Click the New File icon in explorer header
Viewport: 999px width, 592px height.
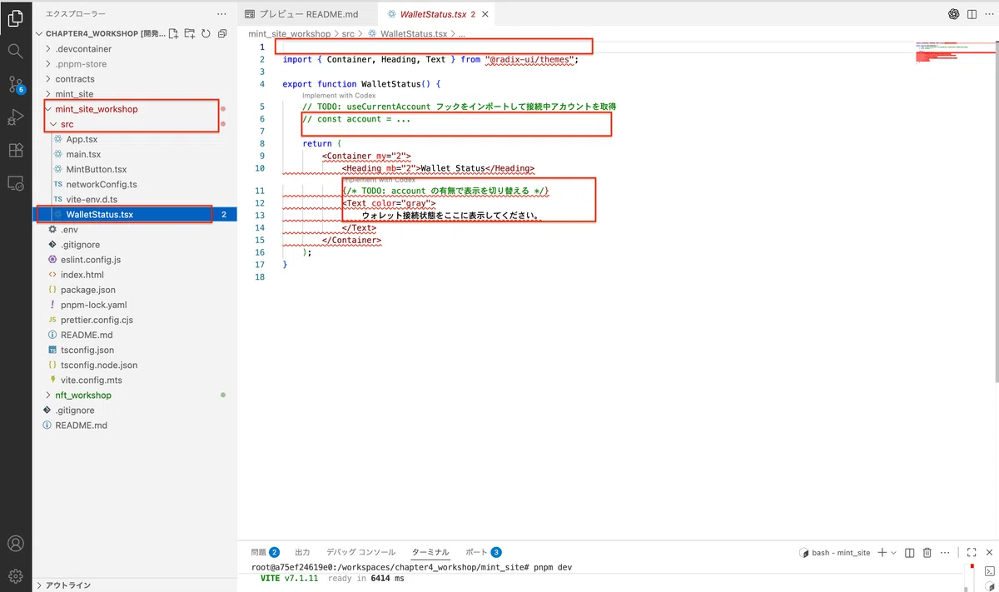tap(173, 34)
